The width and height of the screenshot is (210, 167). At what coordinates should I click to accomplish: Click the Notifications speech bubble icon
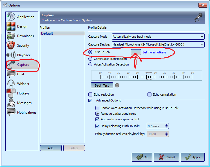tap(11, 112)
